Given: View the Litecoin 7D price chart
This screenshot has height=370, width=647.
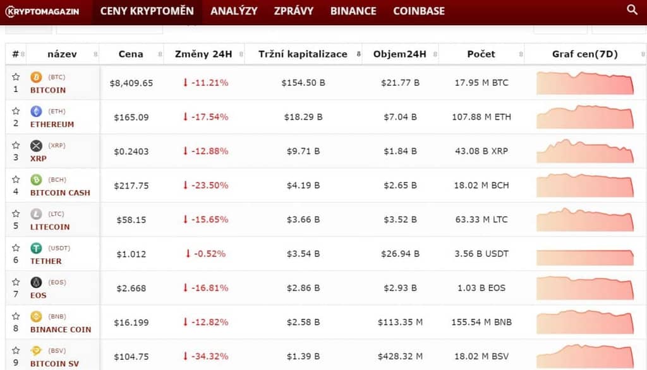Looking at the screenshot, I should 585,220.
